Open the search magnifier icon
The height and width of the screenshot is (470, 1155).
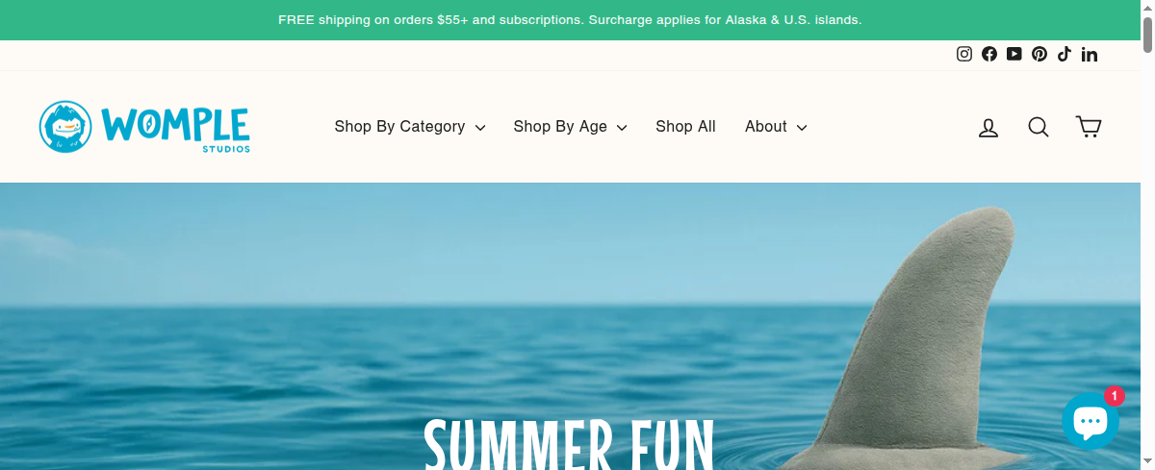tap(1039, 127)
